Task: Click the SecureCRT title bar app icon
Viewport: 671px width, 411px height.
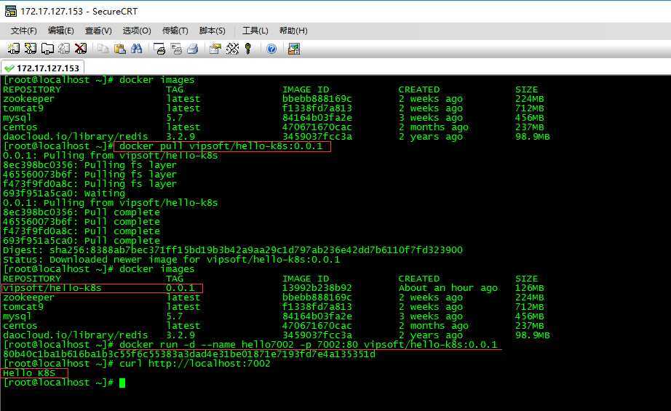Action: (11, 11)
